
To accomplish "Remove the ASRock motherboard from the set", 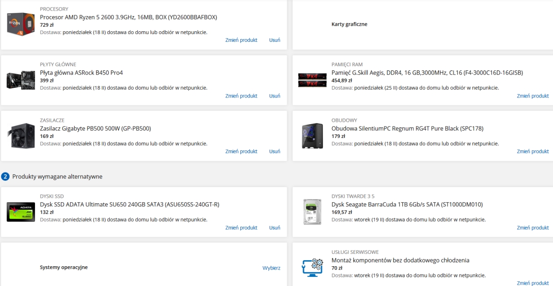I will tap(275, 96).
